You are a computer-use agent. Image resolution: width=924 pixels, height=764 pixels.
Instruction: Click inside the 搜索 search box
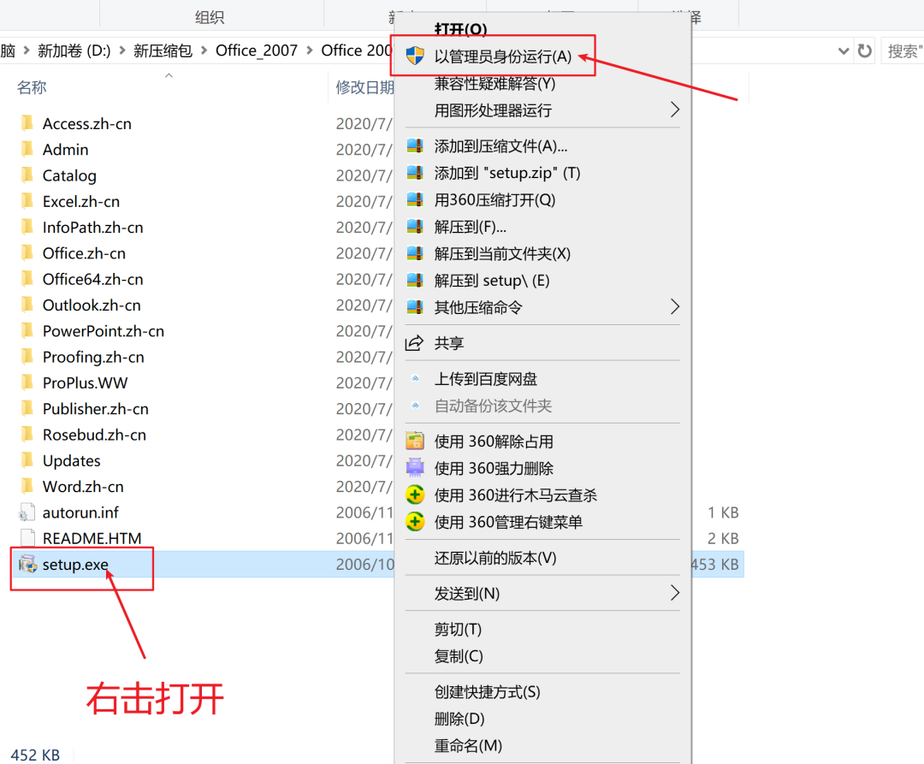903,50
